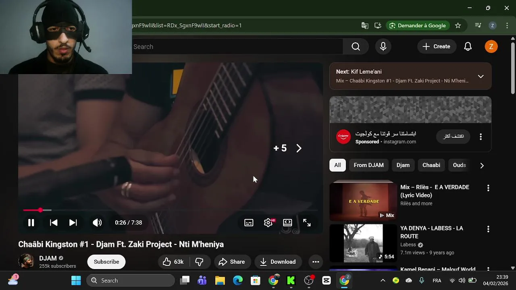Show more filter chips with arrow

[482, 166]
